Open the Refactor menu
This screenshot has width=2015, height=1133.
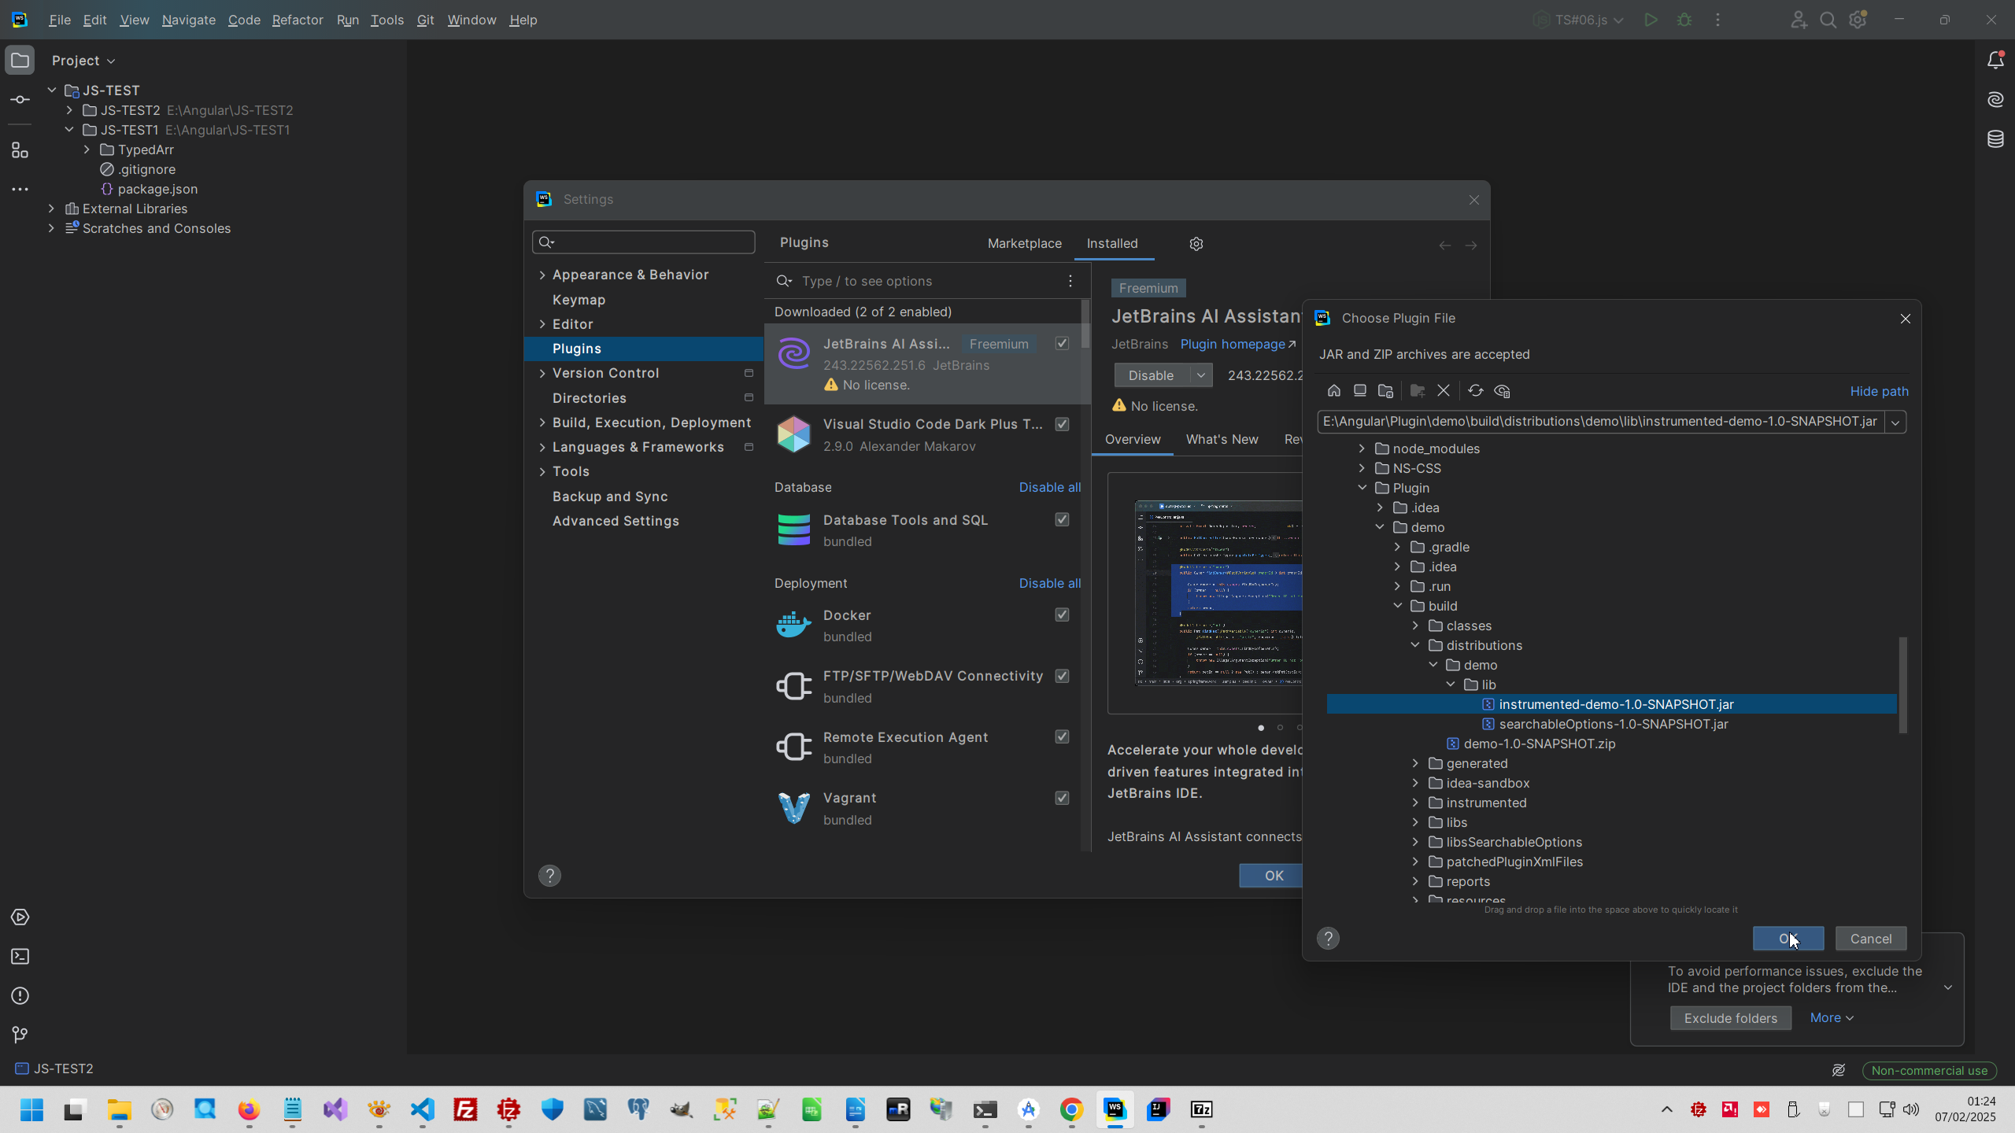point(298,20)
